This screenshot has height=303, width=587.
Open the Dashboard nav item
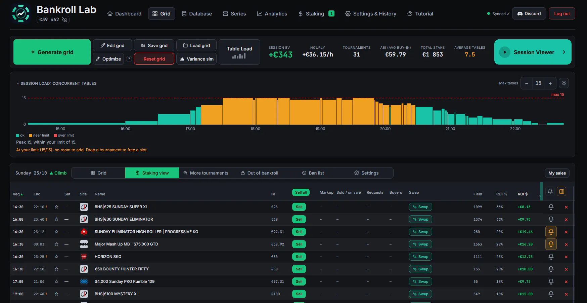click(124, 14)
